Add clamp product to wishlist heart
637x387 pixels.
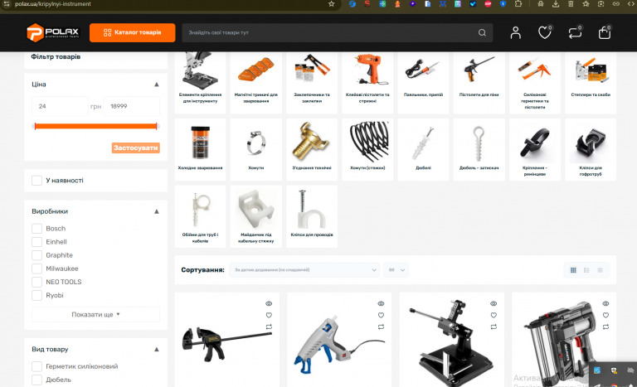(x=269, y=315)
